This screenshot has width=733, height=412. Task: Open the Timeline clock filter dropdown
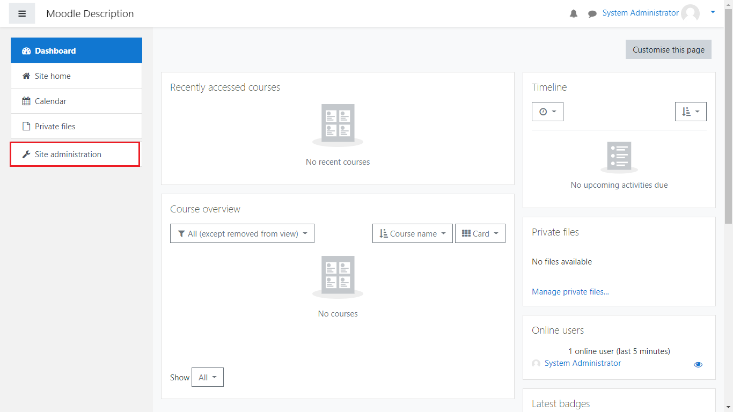[547, 112]
